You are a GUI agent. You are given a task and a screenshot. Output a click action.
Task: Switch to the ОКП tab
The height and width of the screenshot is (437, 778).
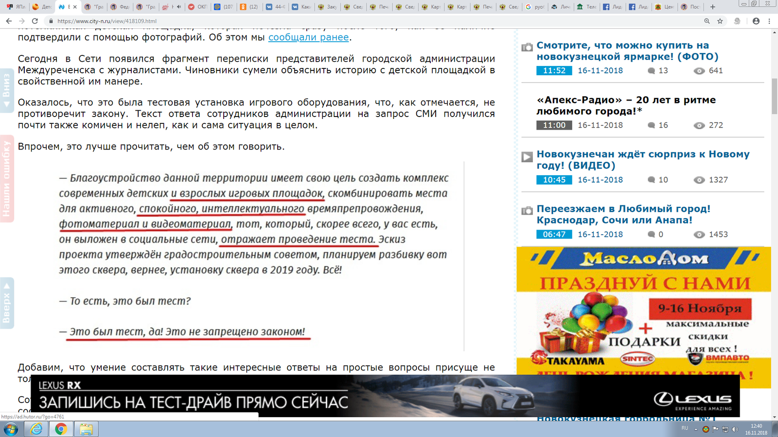(197, 7)
